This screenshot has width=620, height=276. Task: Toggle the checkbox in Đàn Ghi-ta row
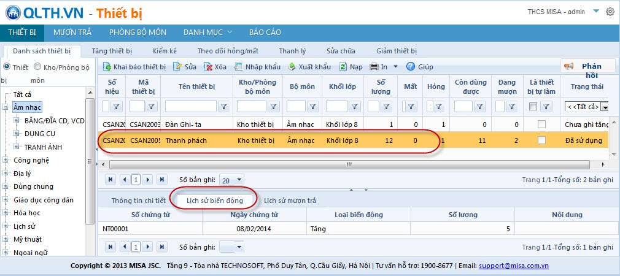[541, 125]
